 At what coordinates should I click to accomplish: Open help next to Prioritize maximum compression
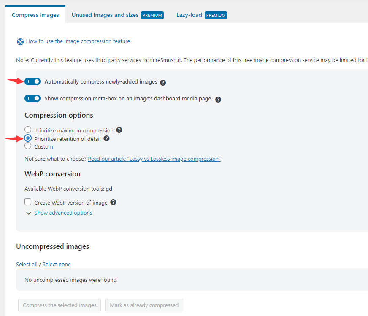coord(119,130)
